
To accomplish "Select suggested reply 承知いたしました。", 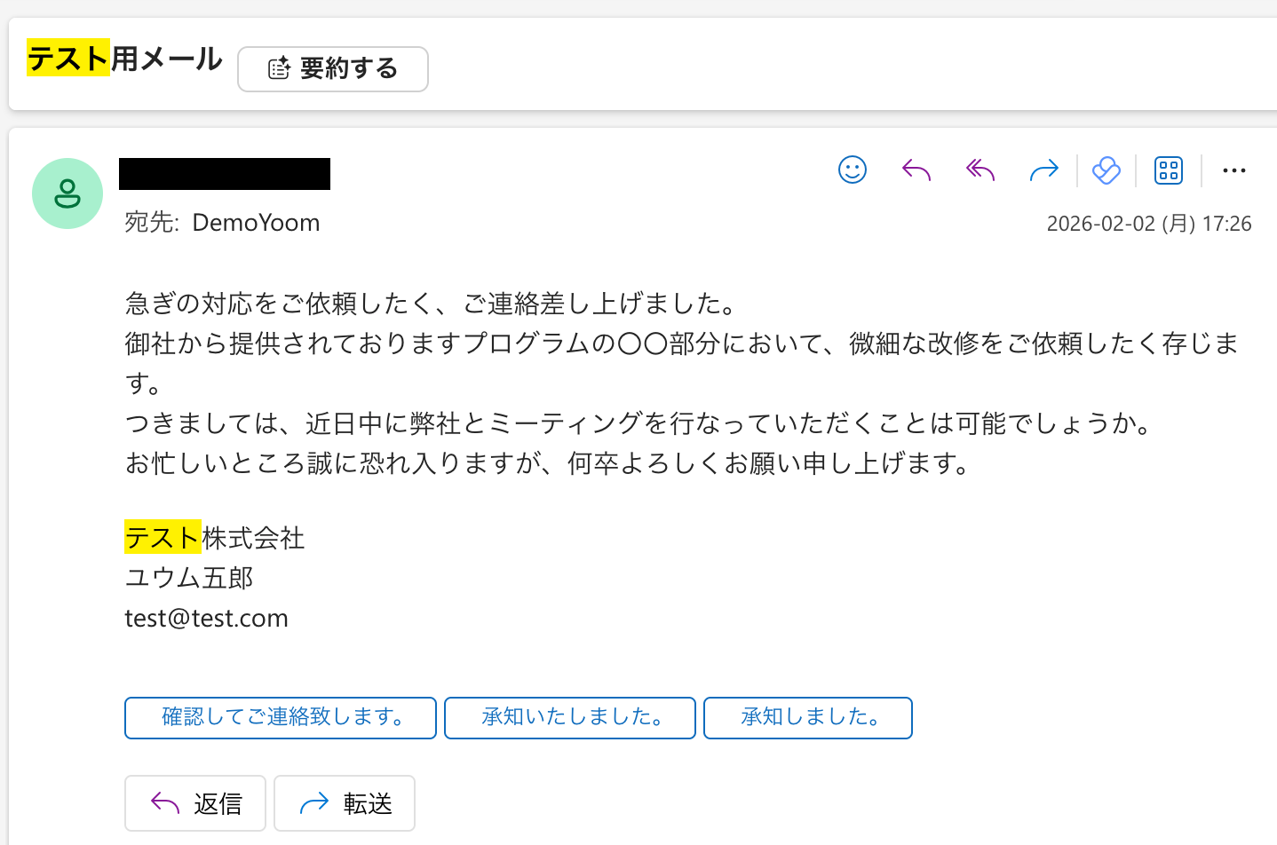I will click(570, 717).
